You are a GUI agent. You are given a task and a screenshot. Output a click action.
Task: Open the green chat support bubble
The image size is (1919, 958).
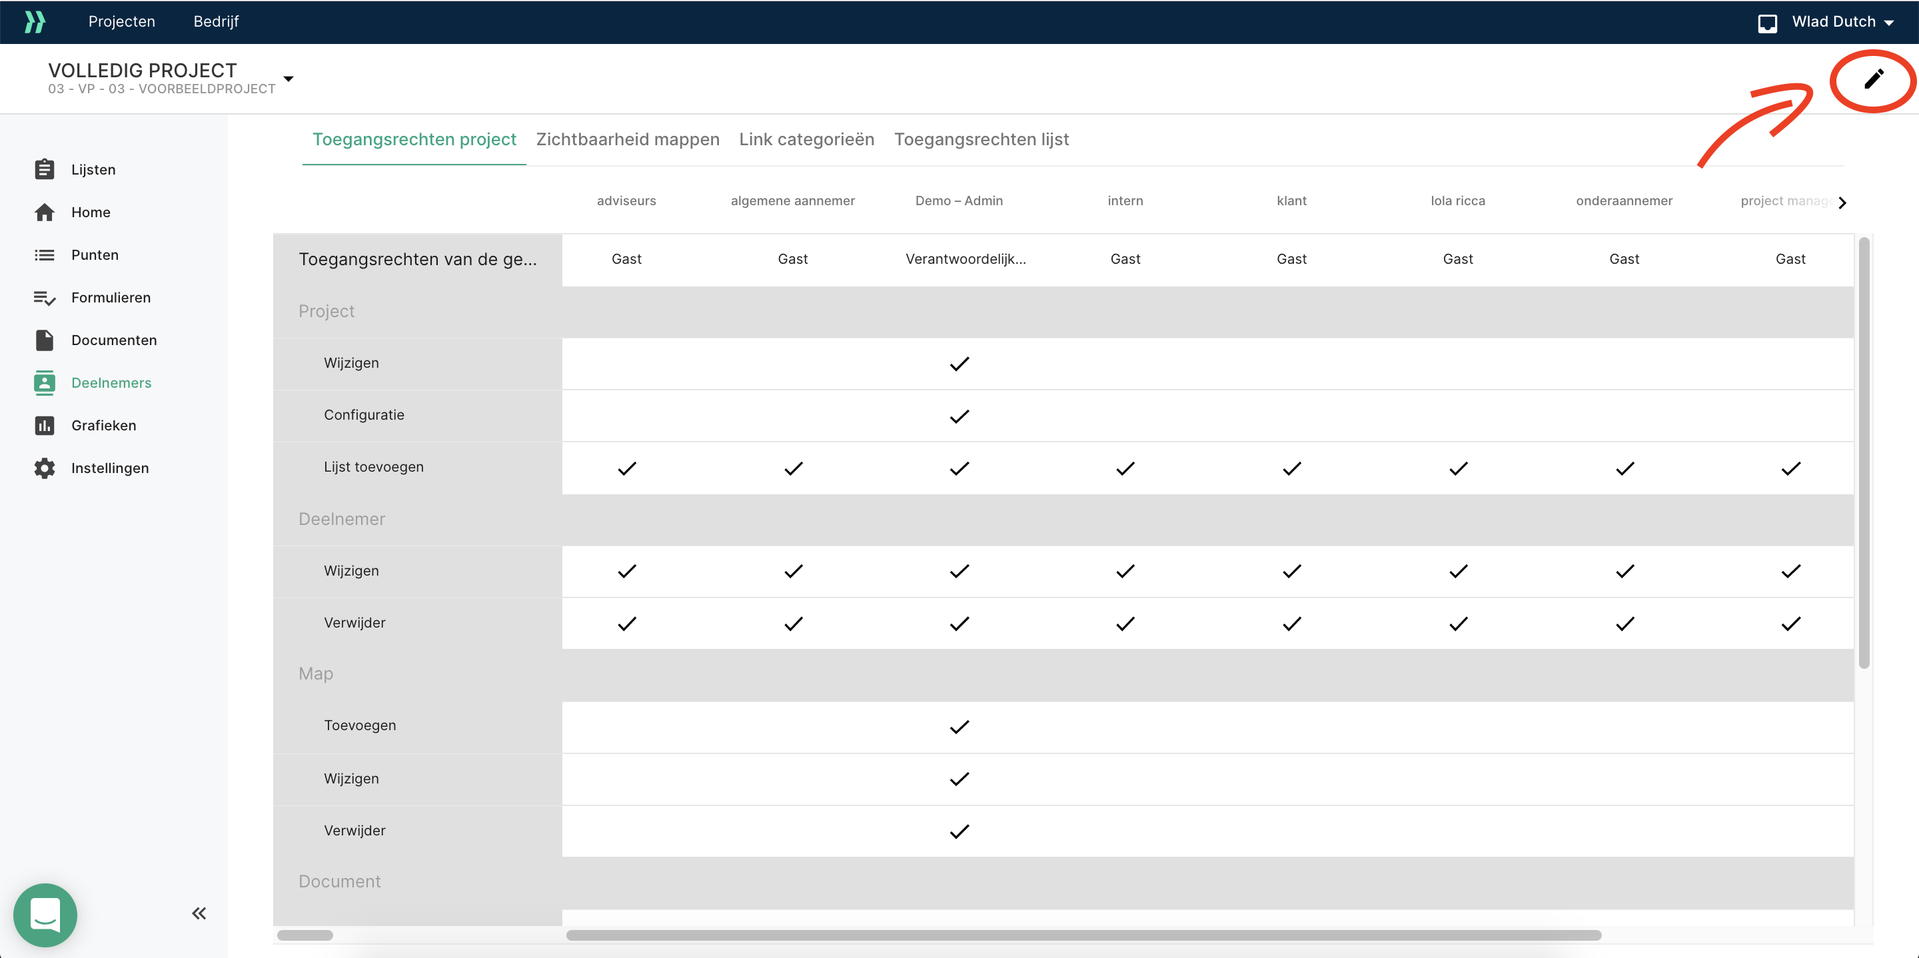(x=45, y=915)
